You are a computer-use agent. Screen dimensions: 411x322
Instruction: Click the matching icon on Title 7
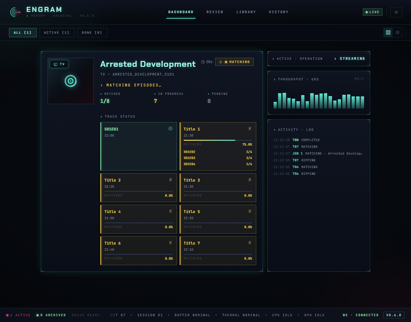click(x=250, y=243)
